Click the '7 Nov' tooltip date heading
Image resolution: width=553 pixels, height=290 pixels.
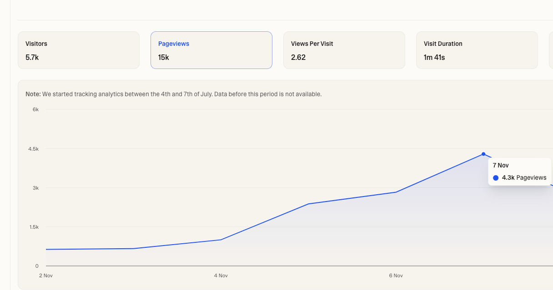(x=501, y=166)
